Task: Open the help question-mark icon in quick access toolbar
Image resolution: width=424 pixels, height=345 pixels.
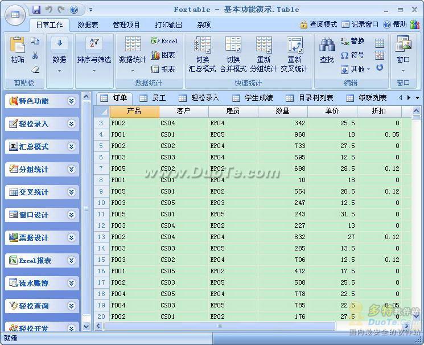Action: (74, 10)
